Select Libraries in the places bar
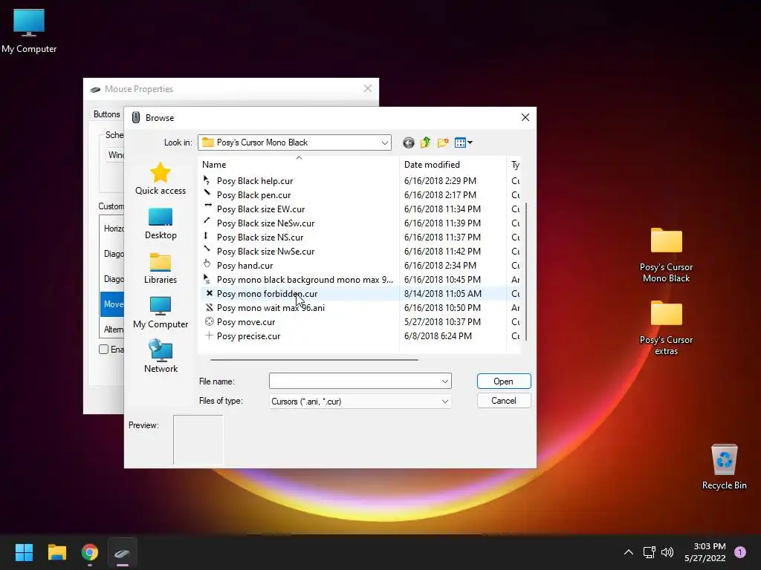 pos(161,268)
